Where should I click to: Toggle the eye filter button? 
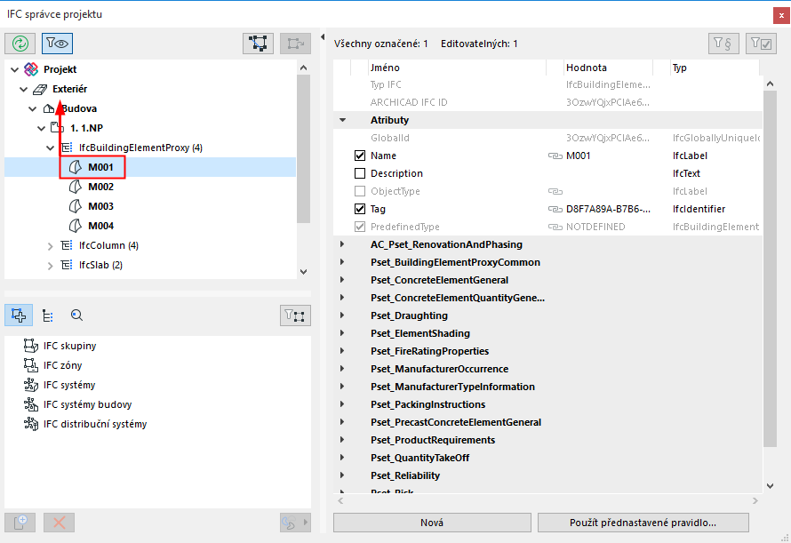(x=57, y=43)
